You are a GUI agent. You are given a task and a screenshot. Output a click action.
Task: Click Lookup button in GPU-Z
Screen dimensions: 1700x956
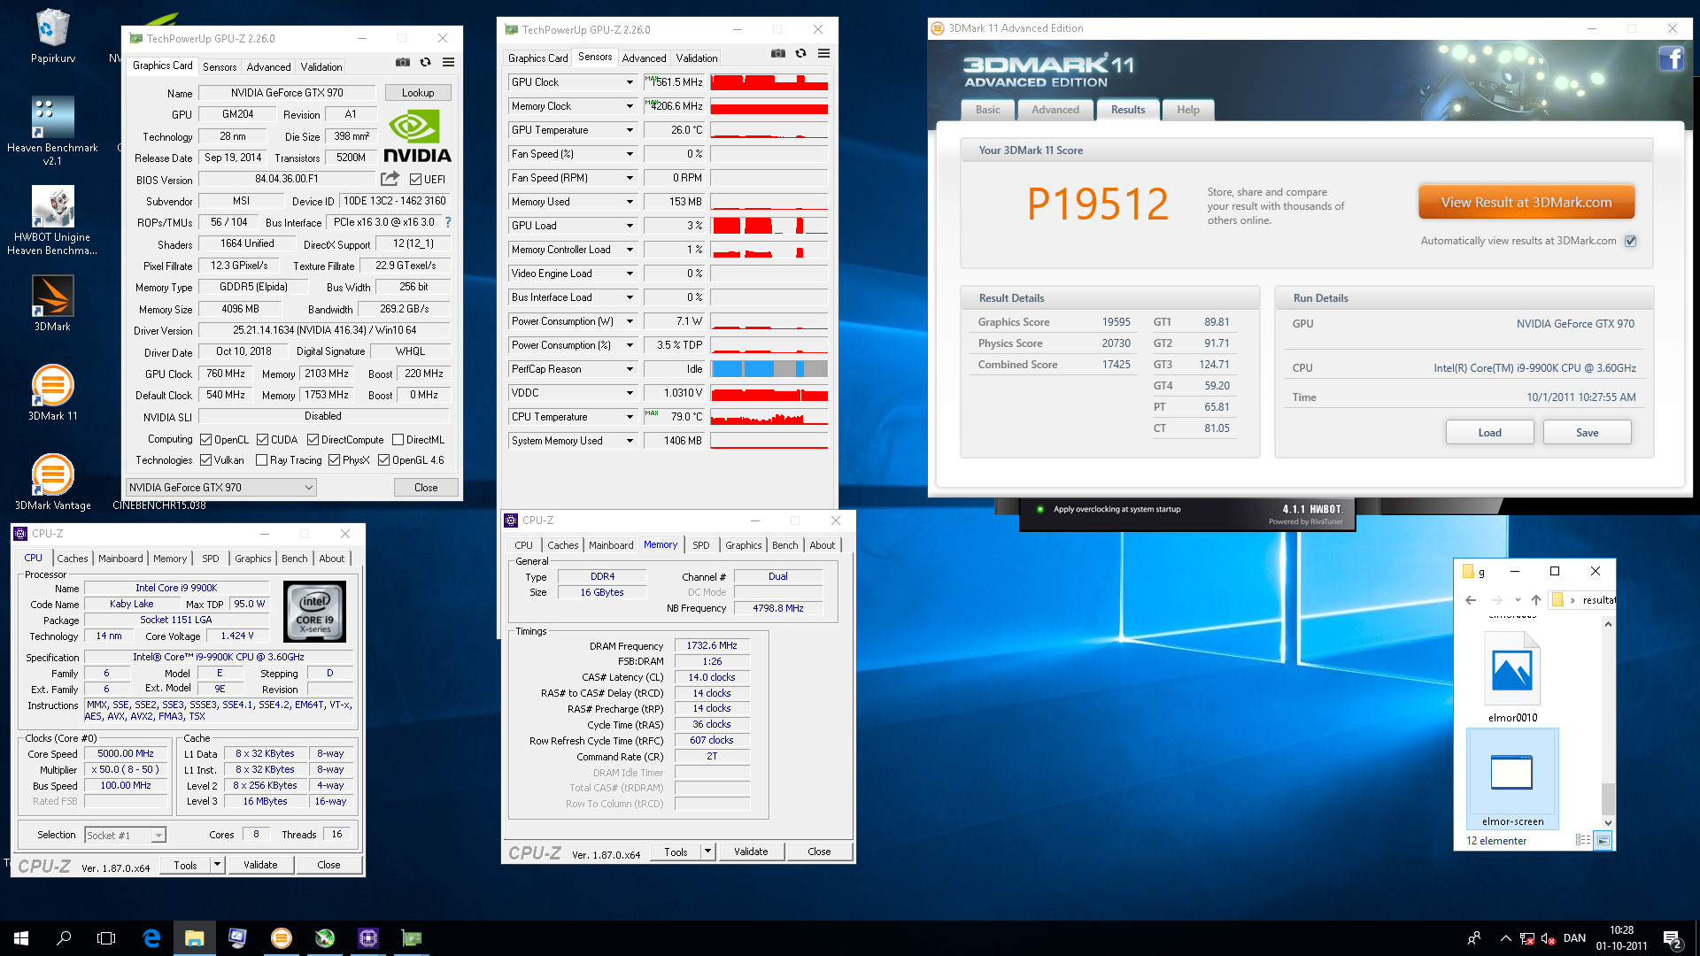click(x=418, y=92)
